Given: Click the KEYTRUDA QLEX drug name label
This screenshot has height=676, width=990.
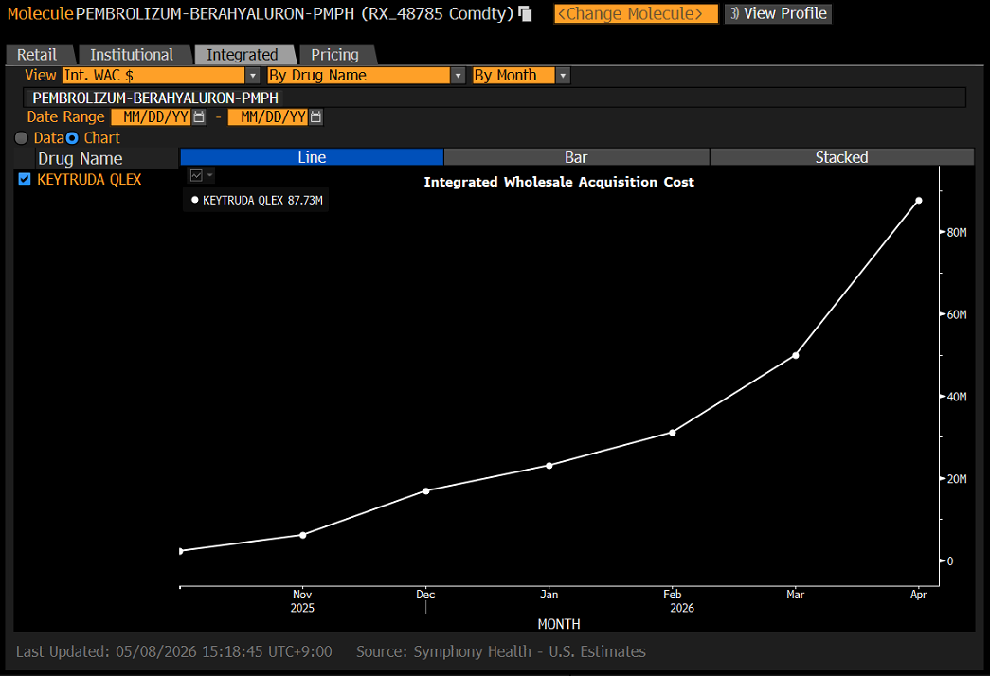Looking at the screenshot, I should click(x=89, y=179).
